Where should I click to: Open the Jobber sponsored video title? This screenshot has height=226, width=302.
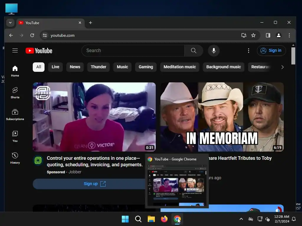pyautogui.click(x=95, y=162)
